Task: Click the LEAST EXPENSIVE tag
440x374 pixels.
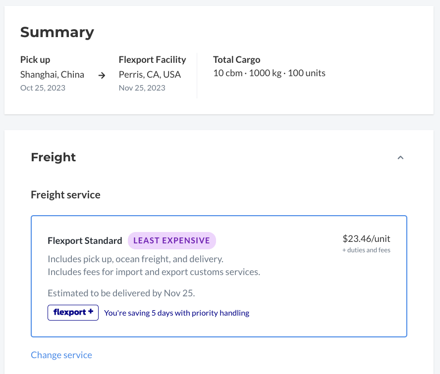Action: (172, 240)
